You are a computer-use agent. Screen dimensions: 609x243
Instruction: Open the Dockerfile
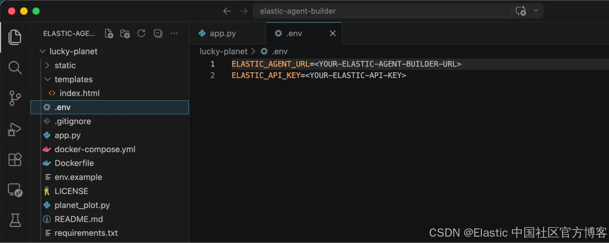pyautogui.click(x=110, y=163)
